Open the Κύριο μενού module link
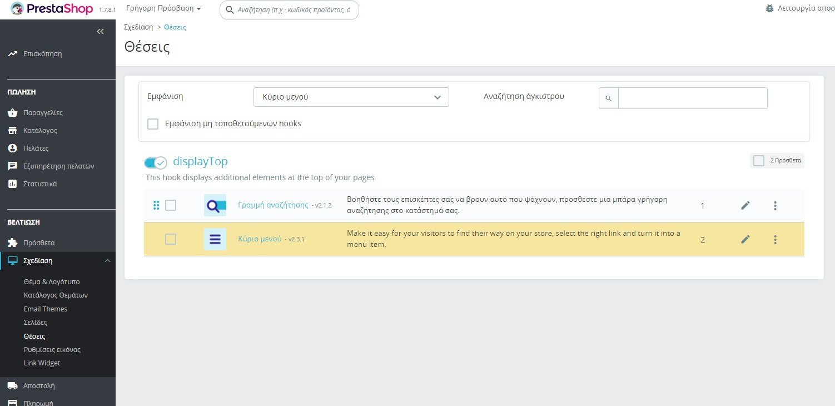835x406 pixels. click(260, 239)
